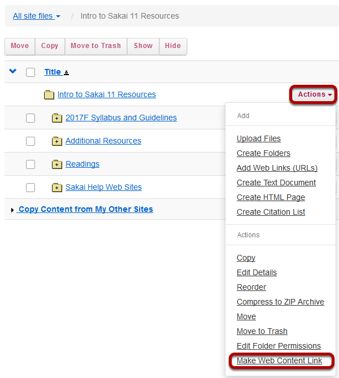Choose Copy in the Actions menu list
Viewport: 339px width, 378px height.
(x=246, y=258)
